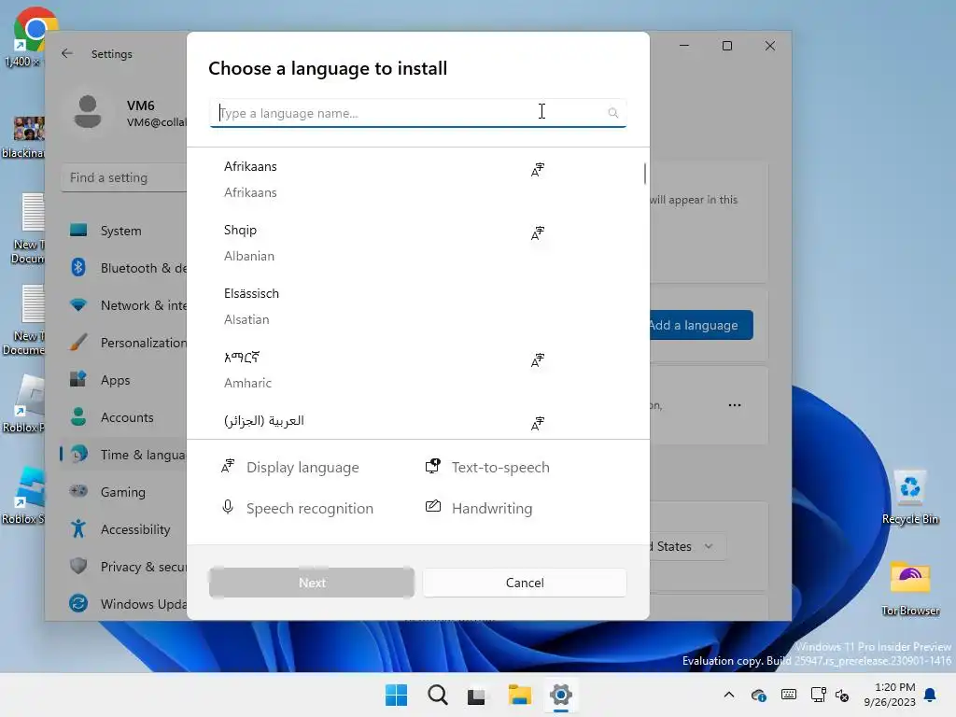
Task: Click the Add a language button
Action: (701, 325)
